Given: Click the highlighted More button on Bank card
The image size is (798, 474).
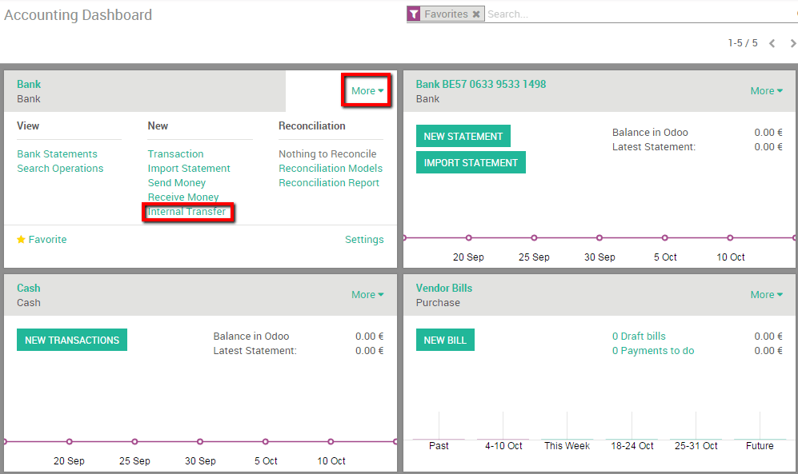Looking at the screenshot, I should pyautogui.click(x=366, y=90).
